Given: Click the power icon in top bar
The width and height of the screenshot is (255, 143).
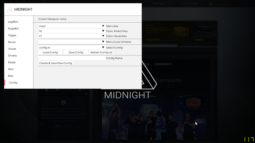Looking at the screenshot, I should coord(211,4).
